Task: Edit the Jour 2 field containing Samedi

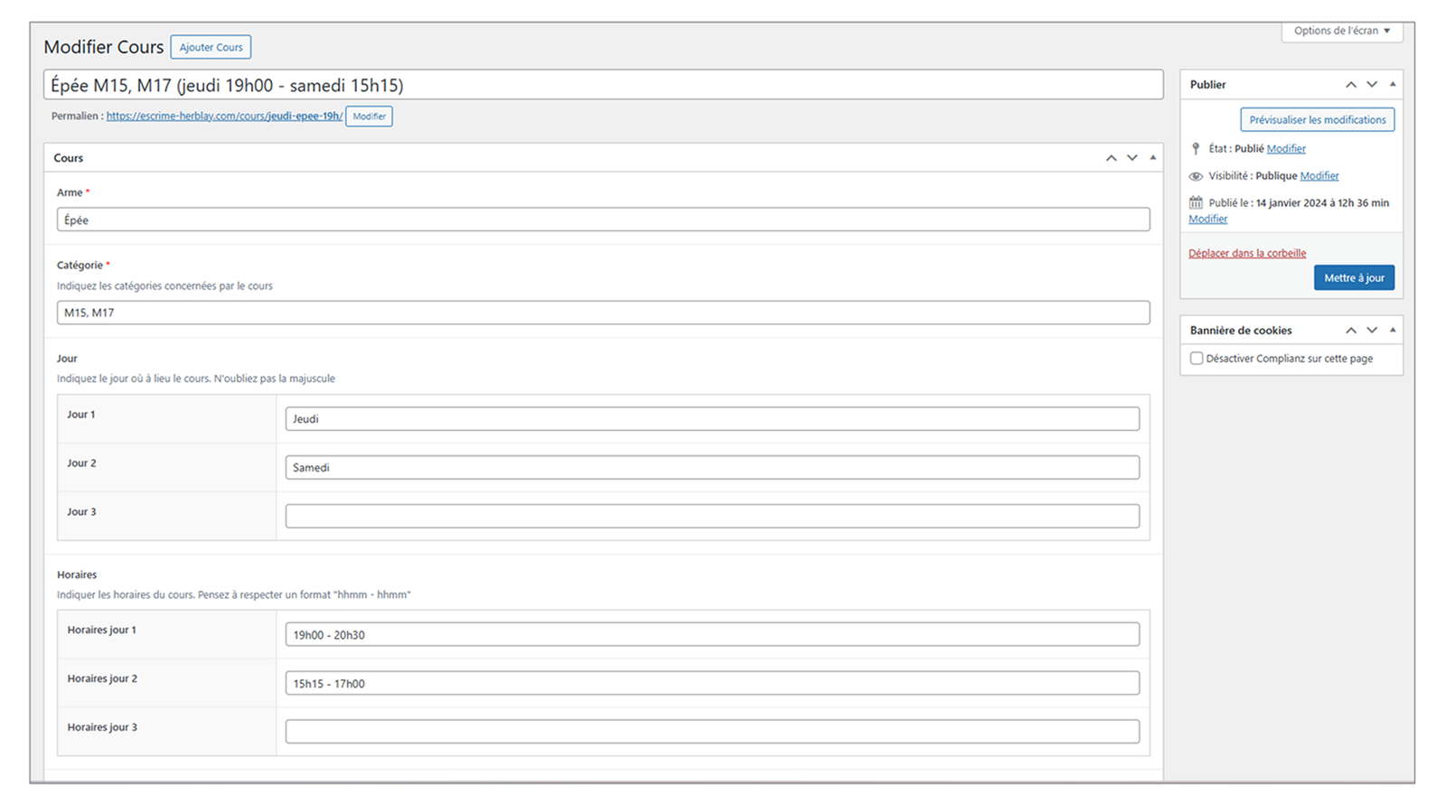Action: (x=712, y=467)
